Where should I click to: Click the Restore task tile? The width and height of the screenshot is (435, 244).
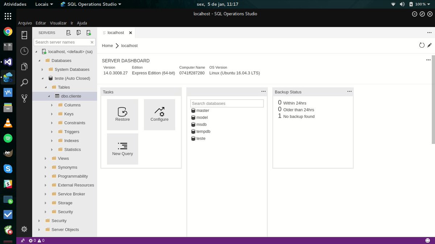[x=123, y=115]
